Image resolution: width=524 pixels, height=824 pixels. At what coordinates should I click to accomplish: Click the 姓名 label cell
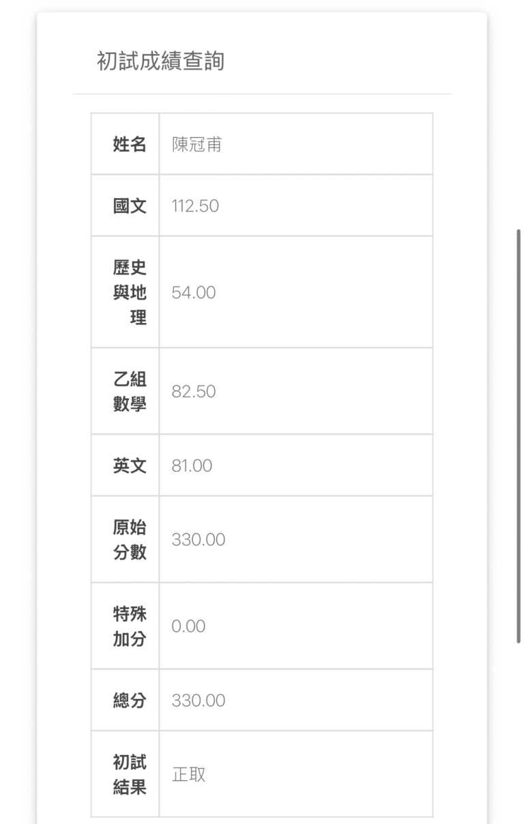pyautogui.click(x=130, y=144)
